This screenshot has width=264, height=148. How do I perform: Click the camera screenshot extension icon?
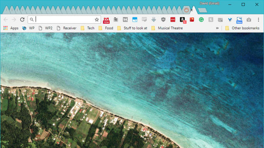tap(249, 20)
